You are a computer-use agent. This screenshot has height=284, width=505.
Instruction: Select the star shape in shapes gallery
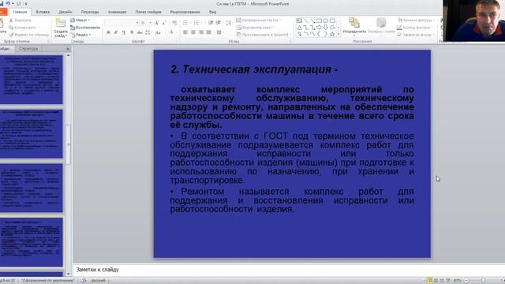click(332, 34)
